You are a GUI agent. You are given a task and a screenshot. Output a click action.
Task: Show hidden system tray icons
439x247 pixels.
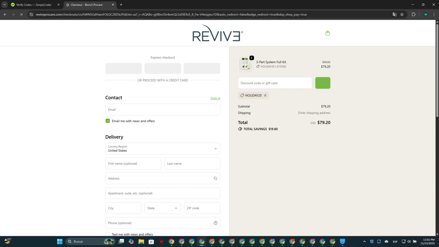pyautogui.click(x=364, y=241)
